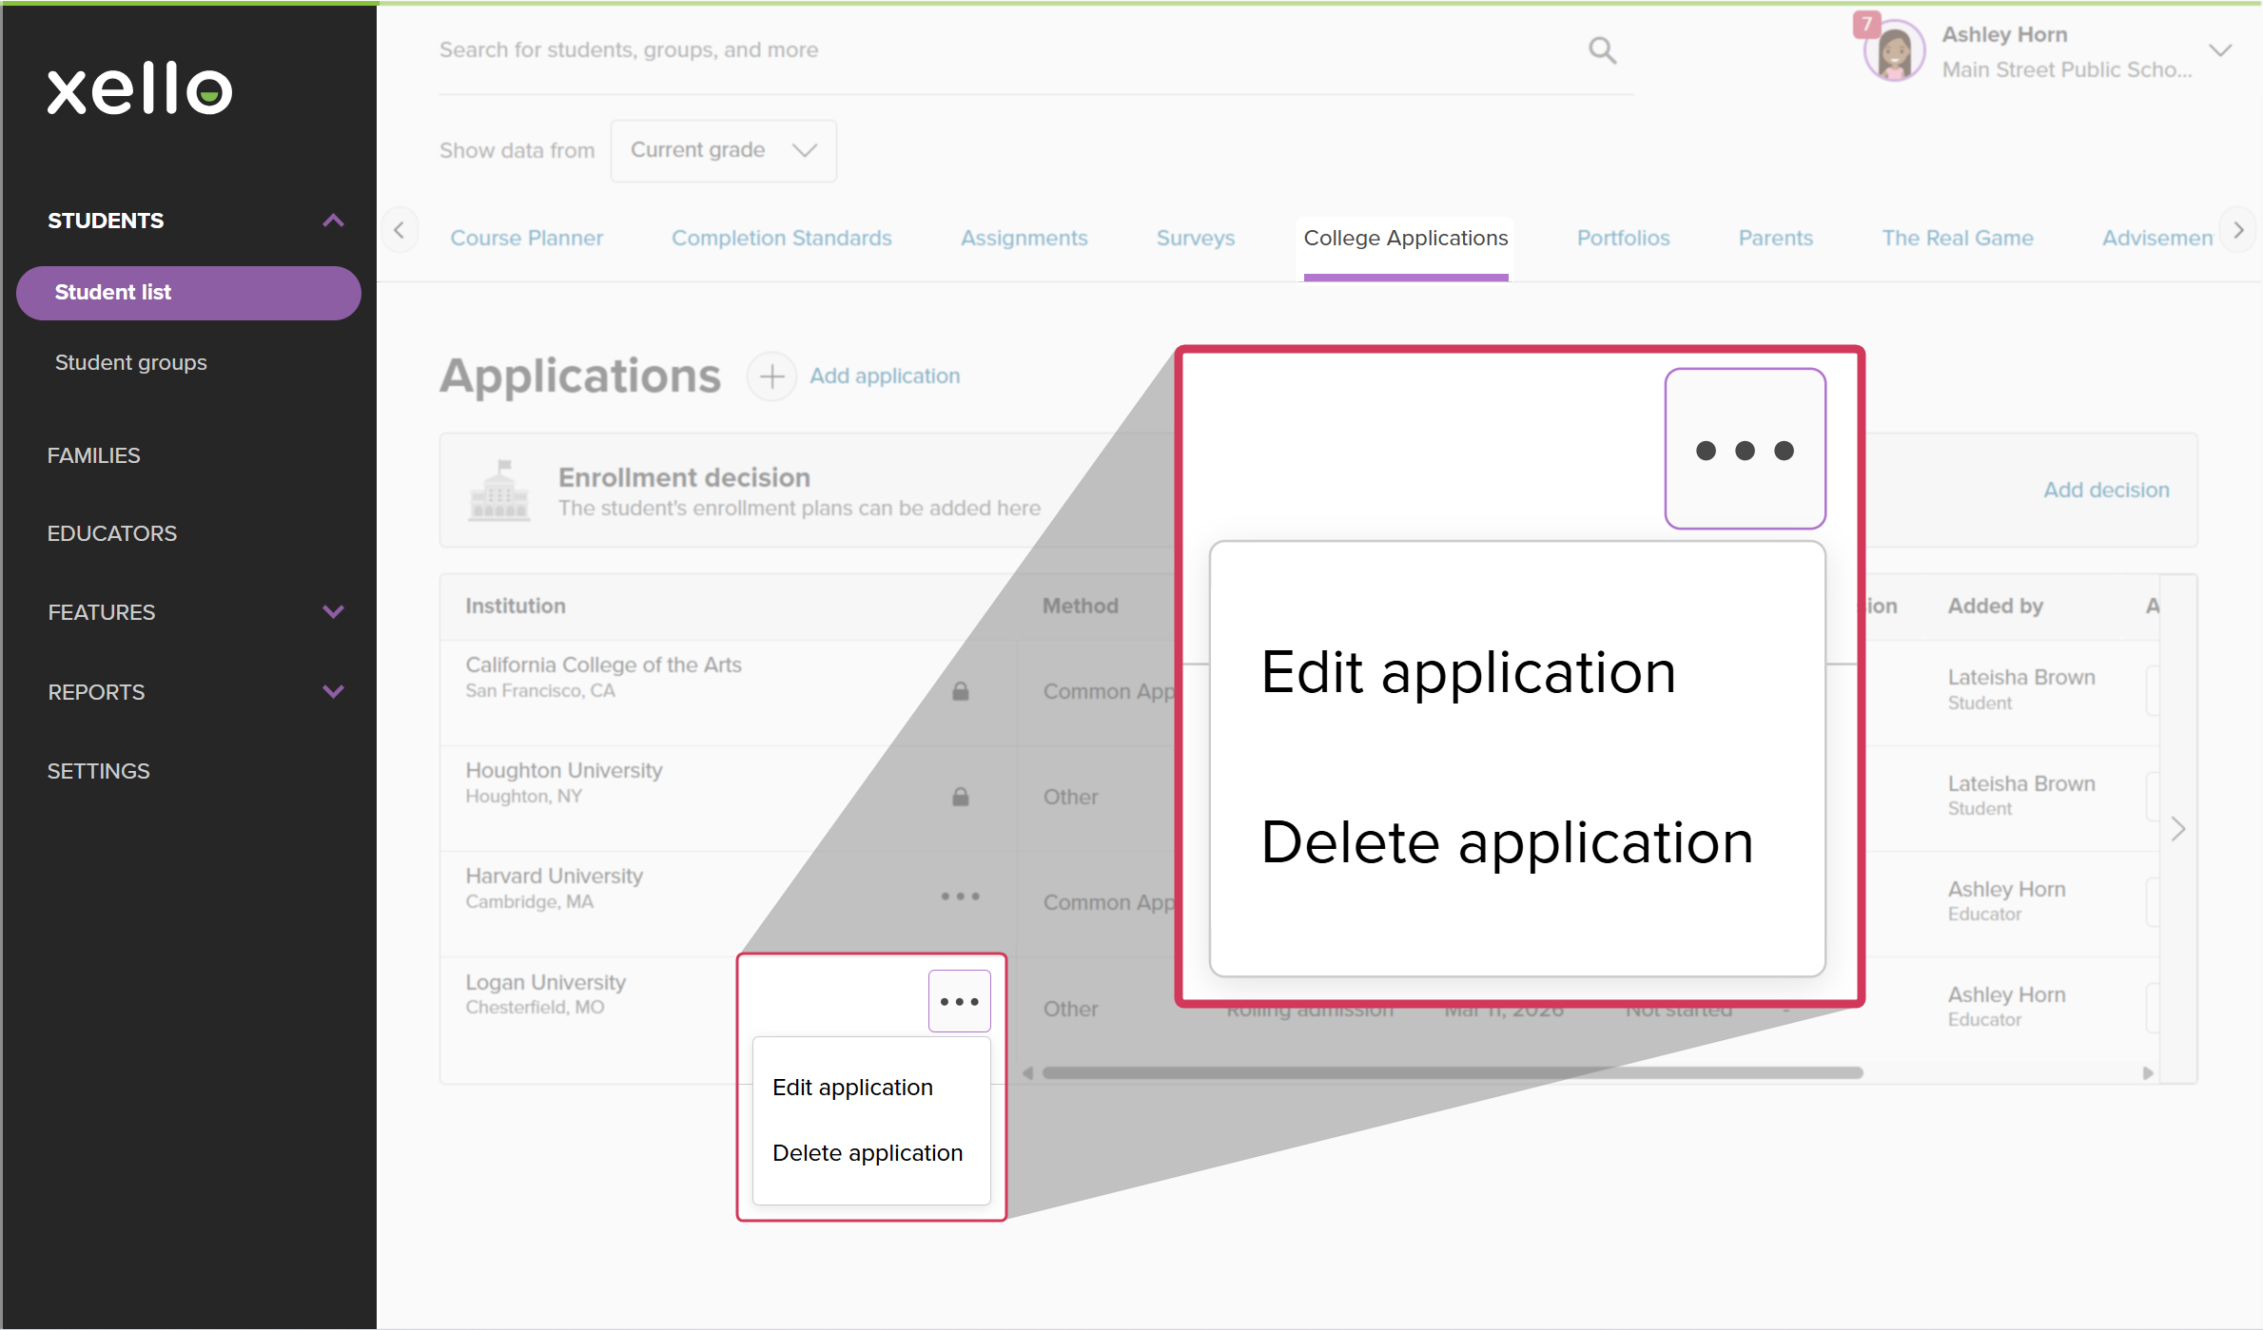
Task: Click the table's horizontal scrollbar
Action: [1452, 1073]
